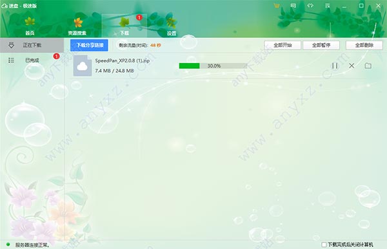Click the 全部删除 button
Image resolution: width=387 pixels, height=249 pixels.
tap(364, 45)
